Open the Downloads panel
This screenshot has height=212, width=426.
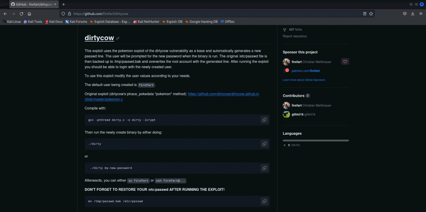(x=413, y=14)
